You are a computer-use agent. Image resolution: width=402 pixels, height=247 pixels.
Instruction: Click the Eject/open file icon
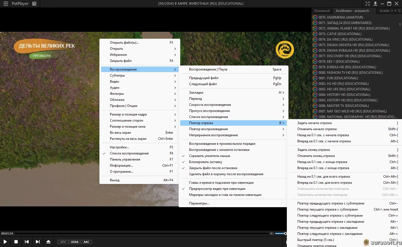[48, 242]
